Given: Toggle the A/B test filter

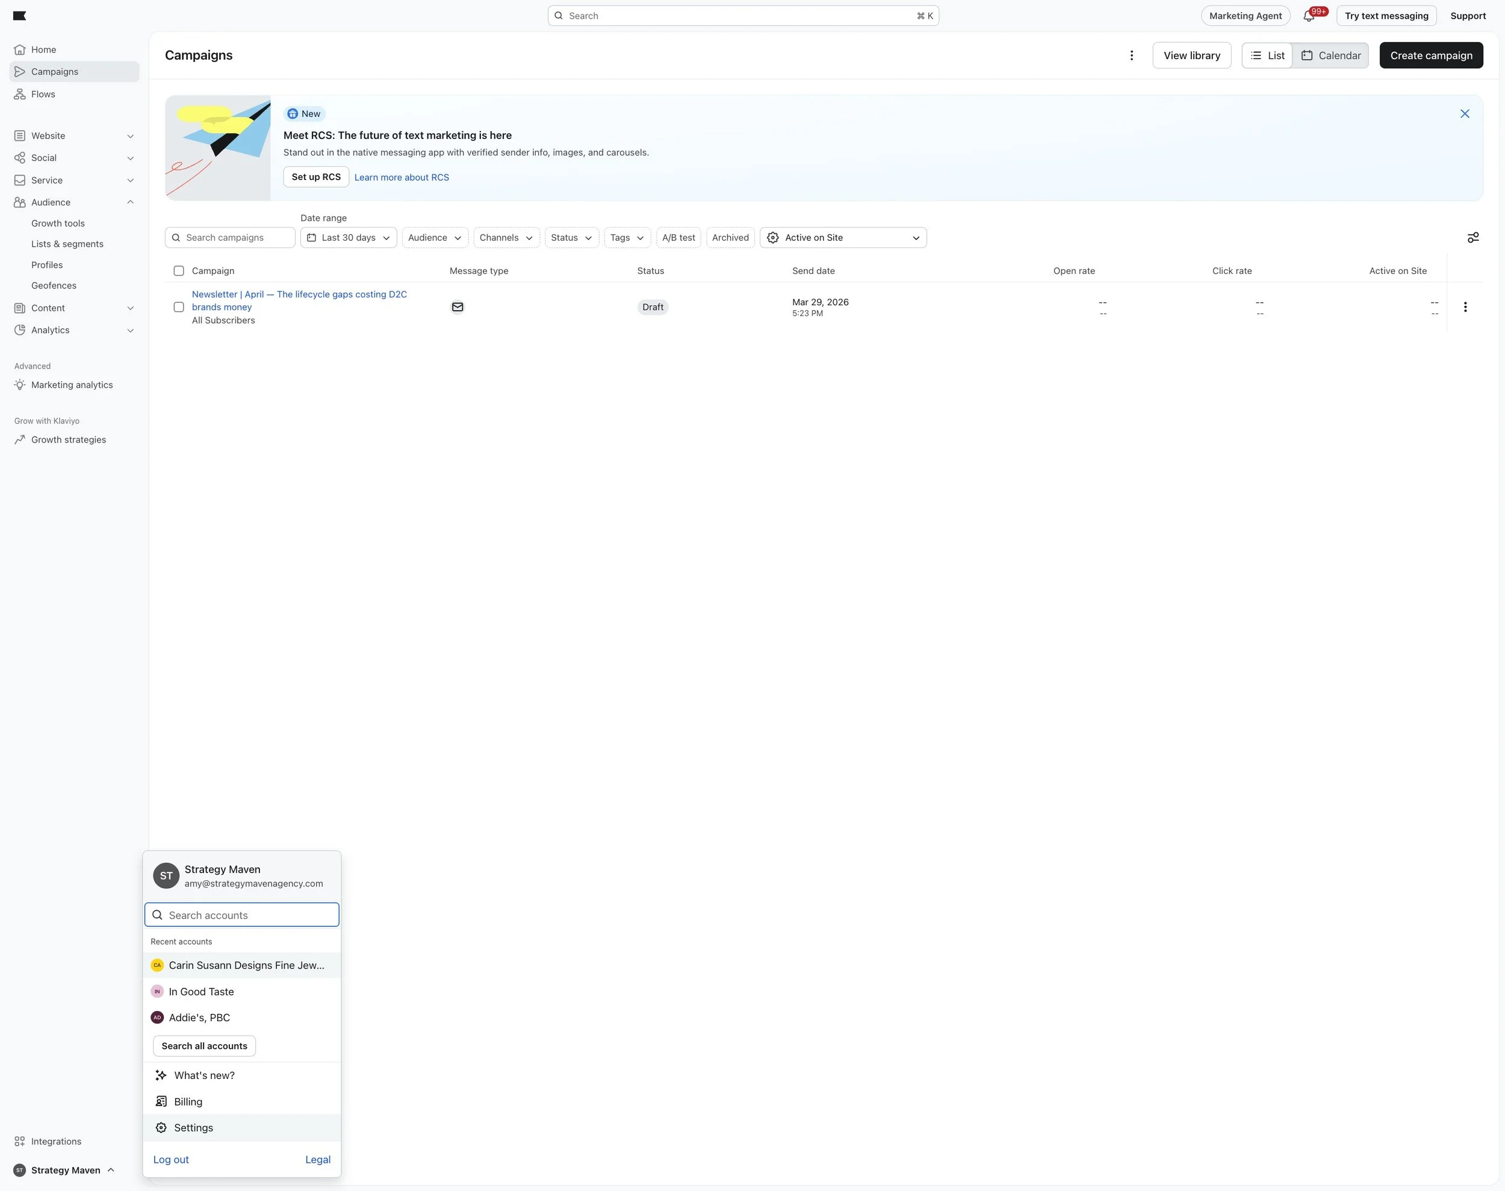Looking at the screenshot, I should coord(678,238).
